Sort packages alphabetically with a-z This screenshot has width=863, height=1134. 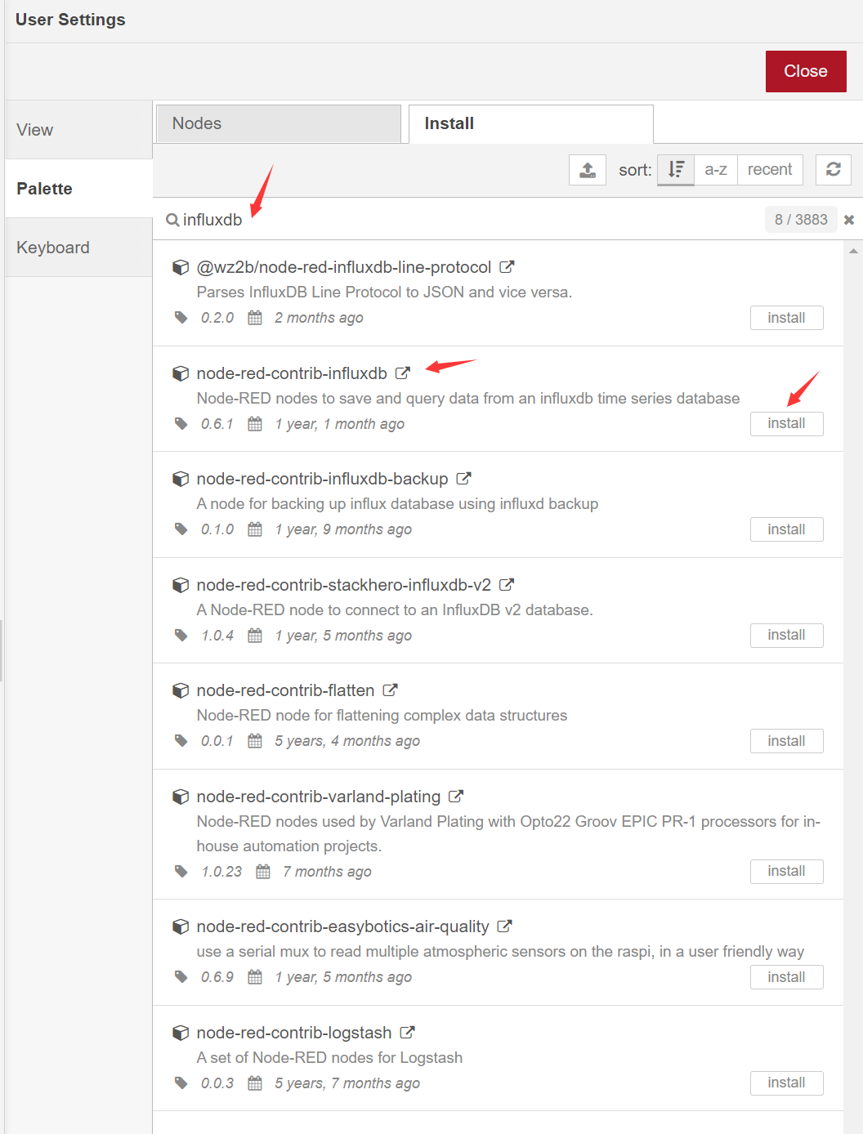[716, 170]
